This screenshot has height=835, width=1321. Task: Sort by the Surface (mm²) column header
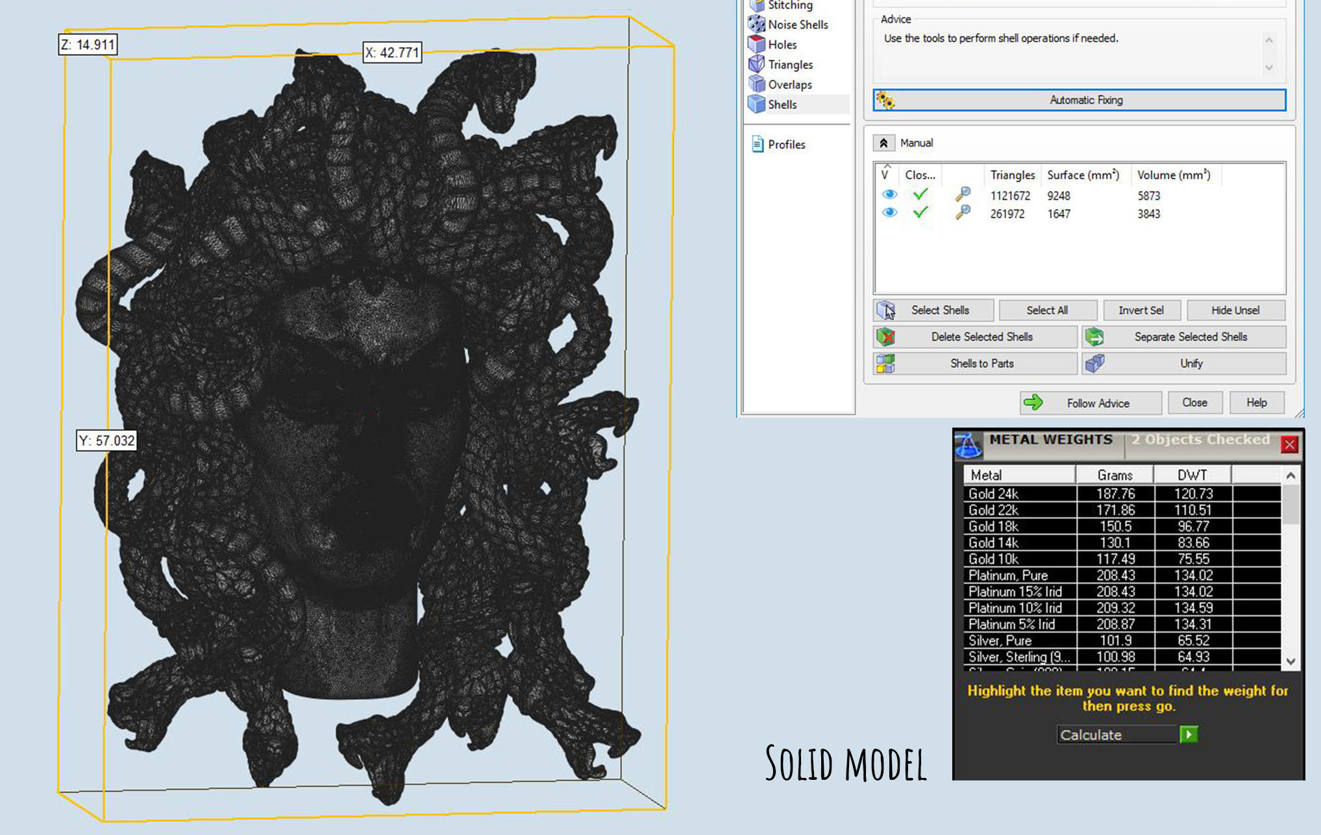pyautogui.click(x=1083, y=175)
